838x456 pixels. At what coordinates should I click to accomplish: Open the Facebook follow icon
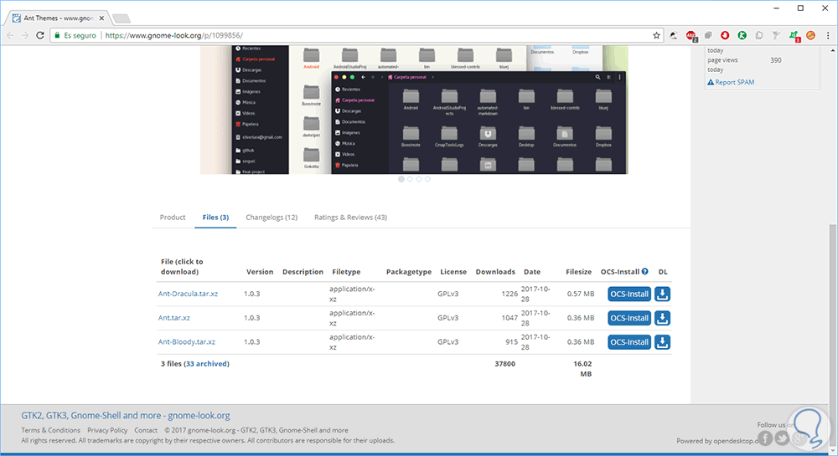click(765, 438)
